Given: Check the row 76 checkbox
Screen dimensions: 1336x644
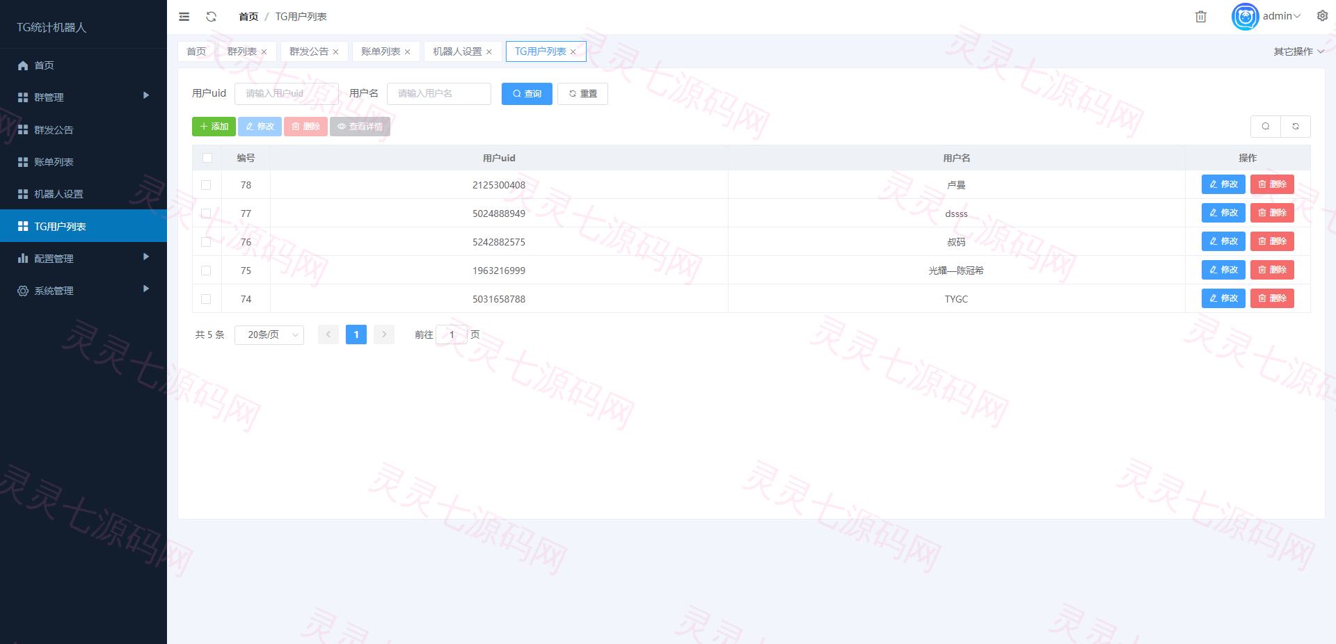Looking at the screenshot, I should point(206,242).
